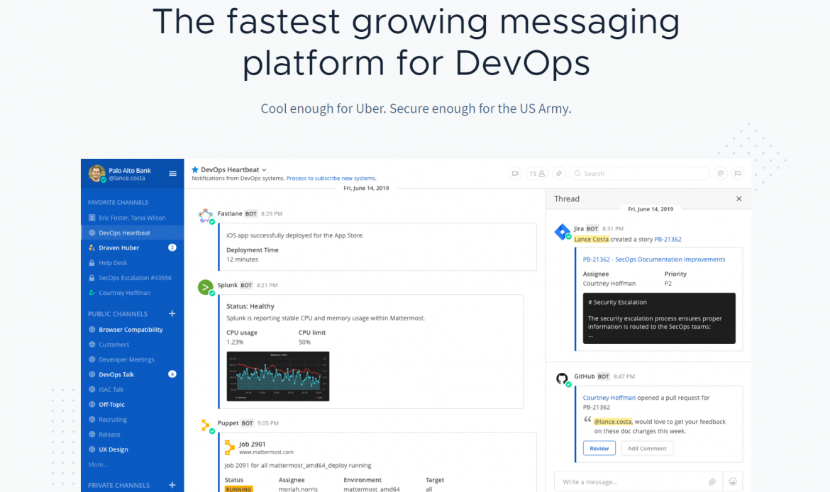Add a new private channel

point(172,485)
